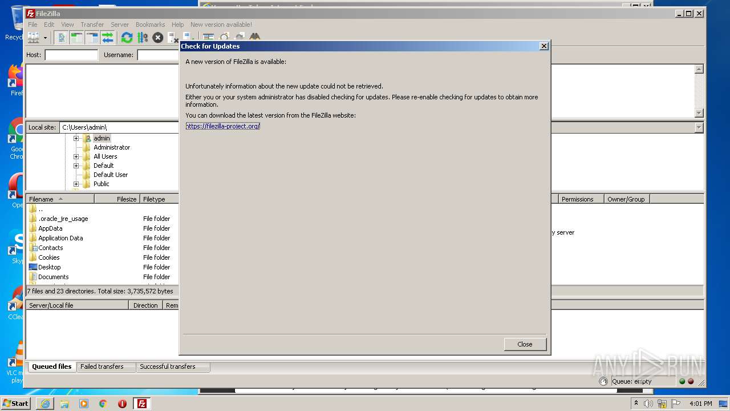Toggle processing of the transfer queue
Viewport: 730px width, 411px height.
(x=142, y=38)
